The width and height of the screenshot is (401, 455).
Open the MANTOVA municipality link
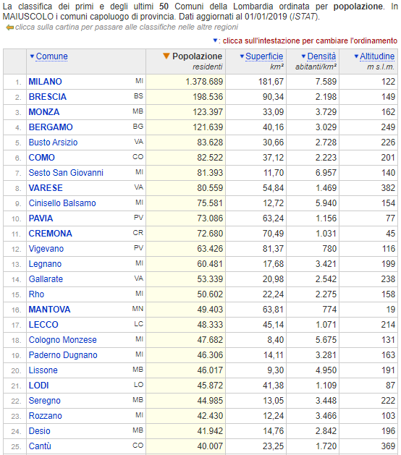[x=49, y=310]
